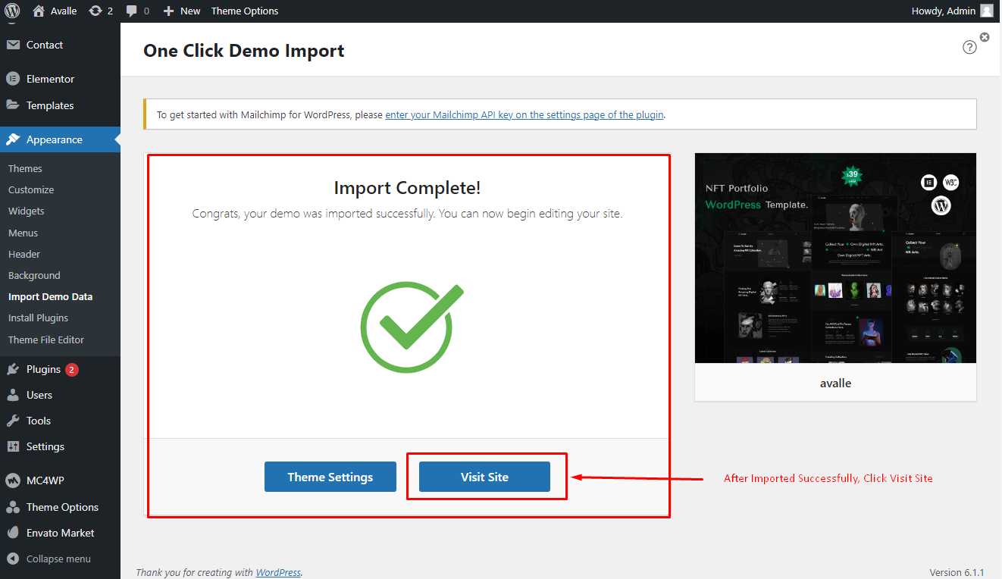Open Install Plugins submenu item
The image size is (1002, 579).
click(x=38, y=318)
